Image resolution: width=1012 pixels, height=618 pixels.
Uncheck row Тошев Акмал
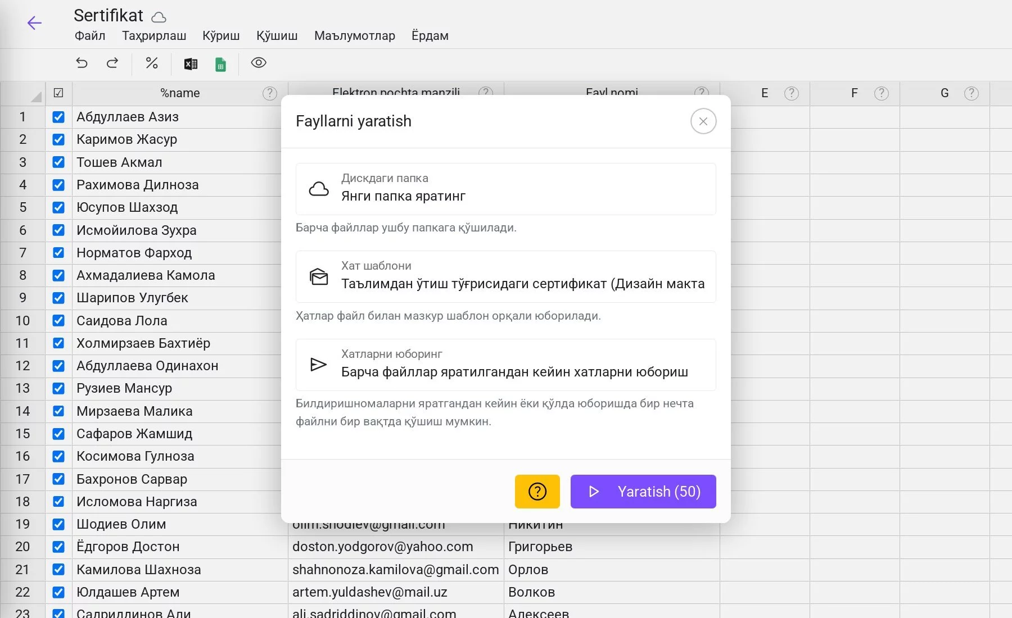(58, 162)
